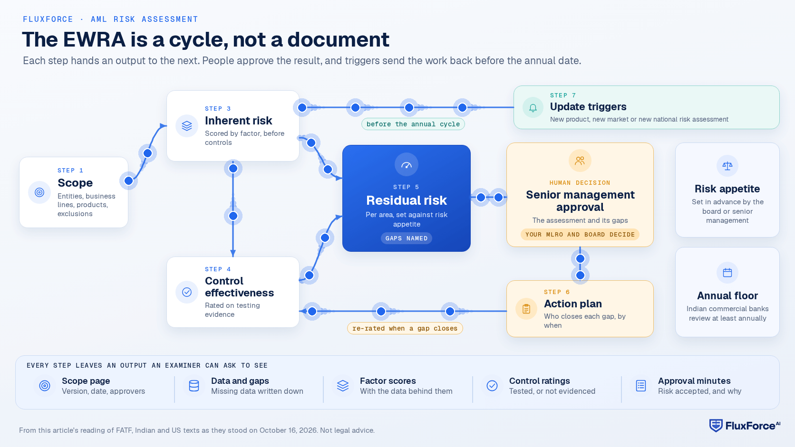Click 'Indian commercial banks review at least annually'

tap(727, 314)
